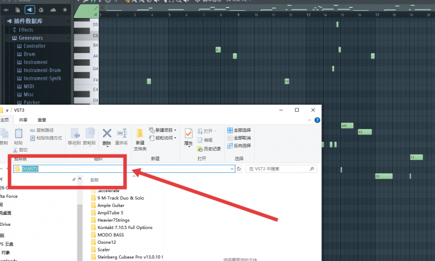Collapse the 插件数据库 header arrow
Screen dimensions: 435x261
[x=68, y=21]
